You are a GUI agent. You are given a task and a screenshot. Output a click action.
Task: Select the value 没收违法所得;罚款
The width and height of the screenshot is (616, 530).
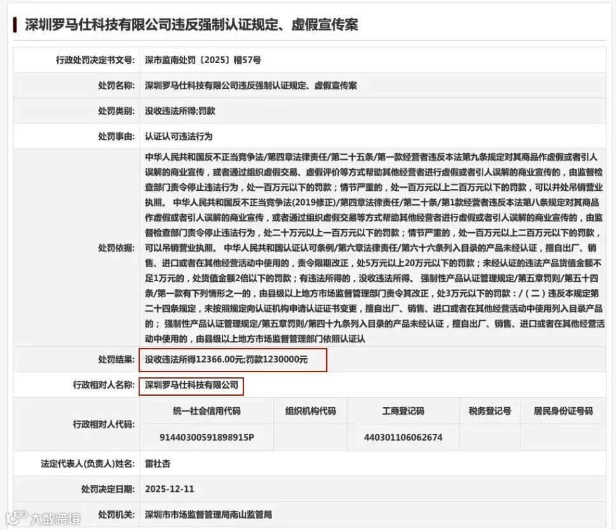(180, 111)
